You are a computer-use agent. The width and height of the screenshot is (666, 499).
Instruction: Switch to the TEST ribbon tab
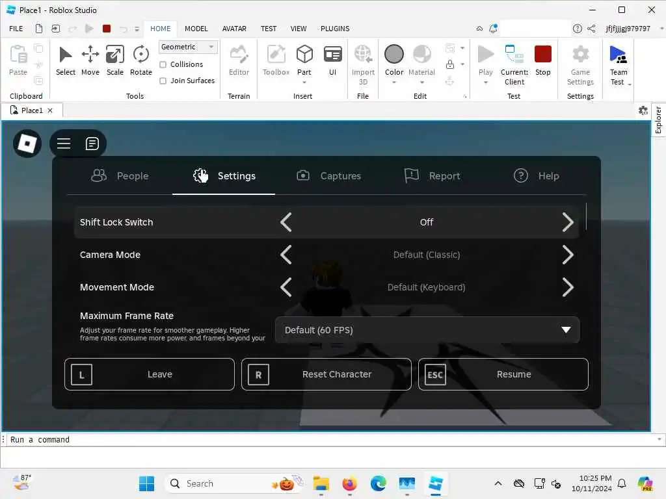click(269, 29)
